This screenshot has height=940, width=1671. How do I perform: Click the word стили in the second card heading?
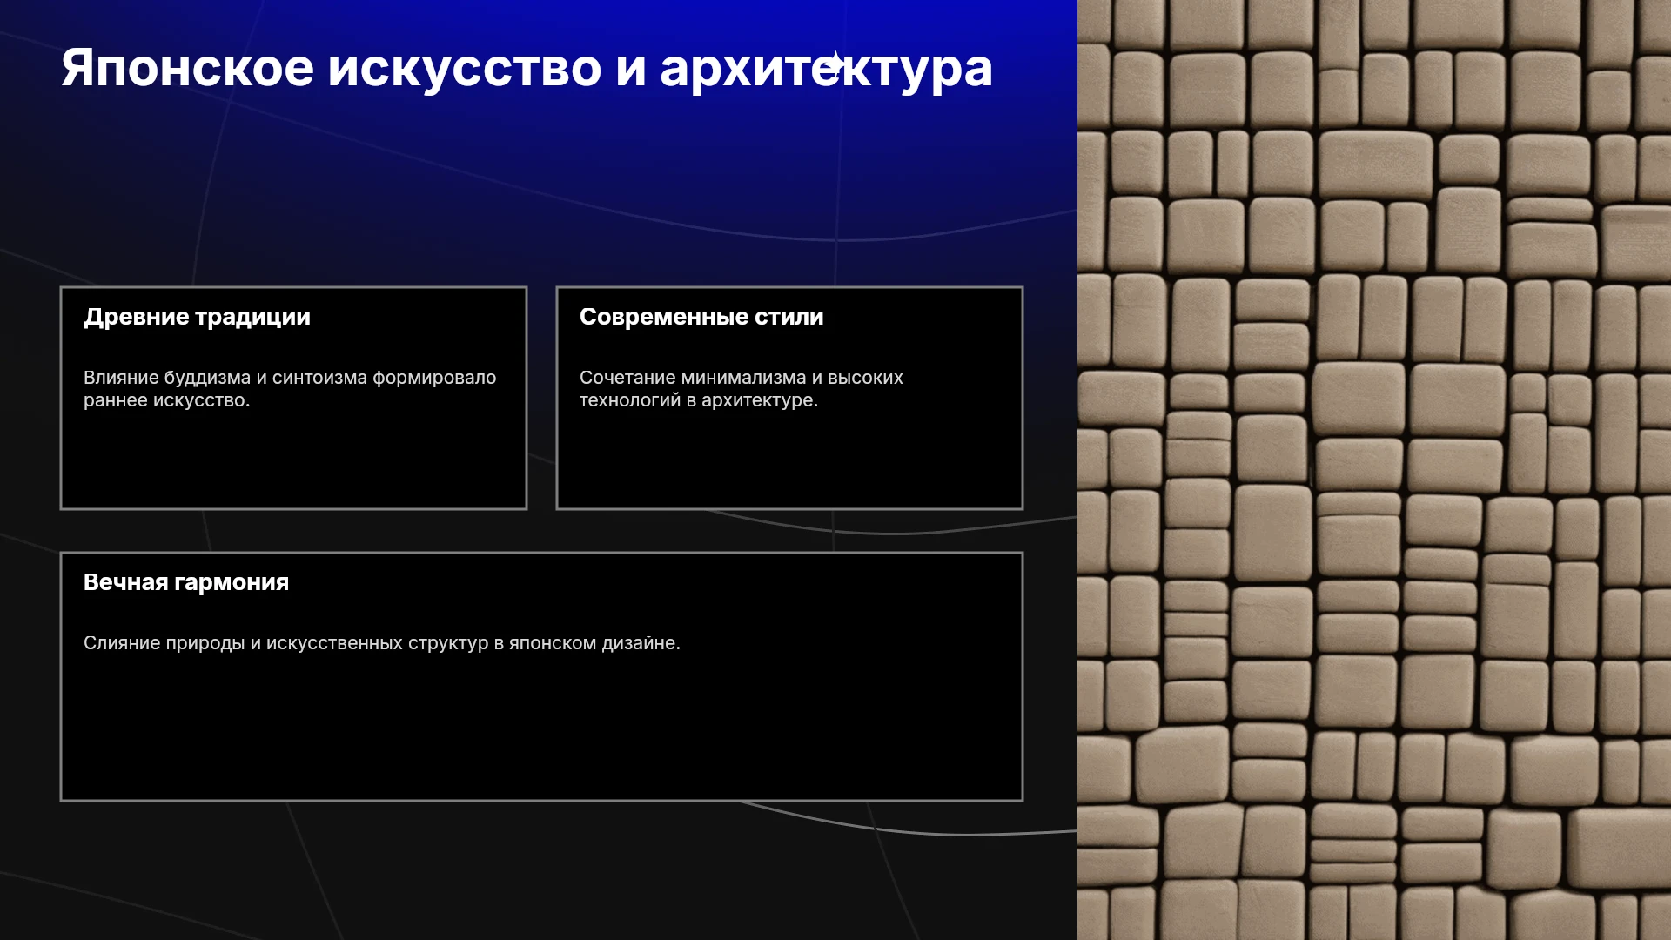(x=789, y=317)
